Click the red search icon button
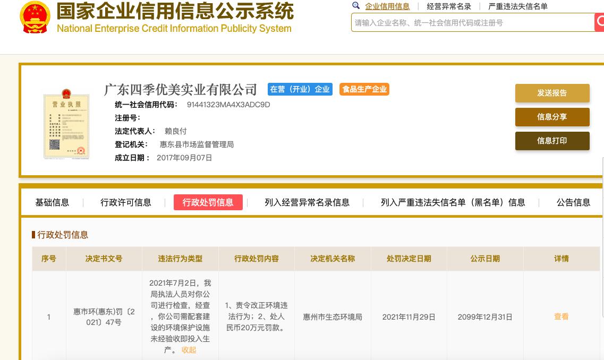 (600, 22)
